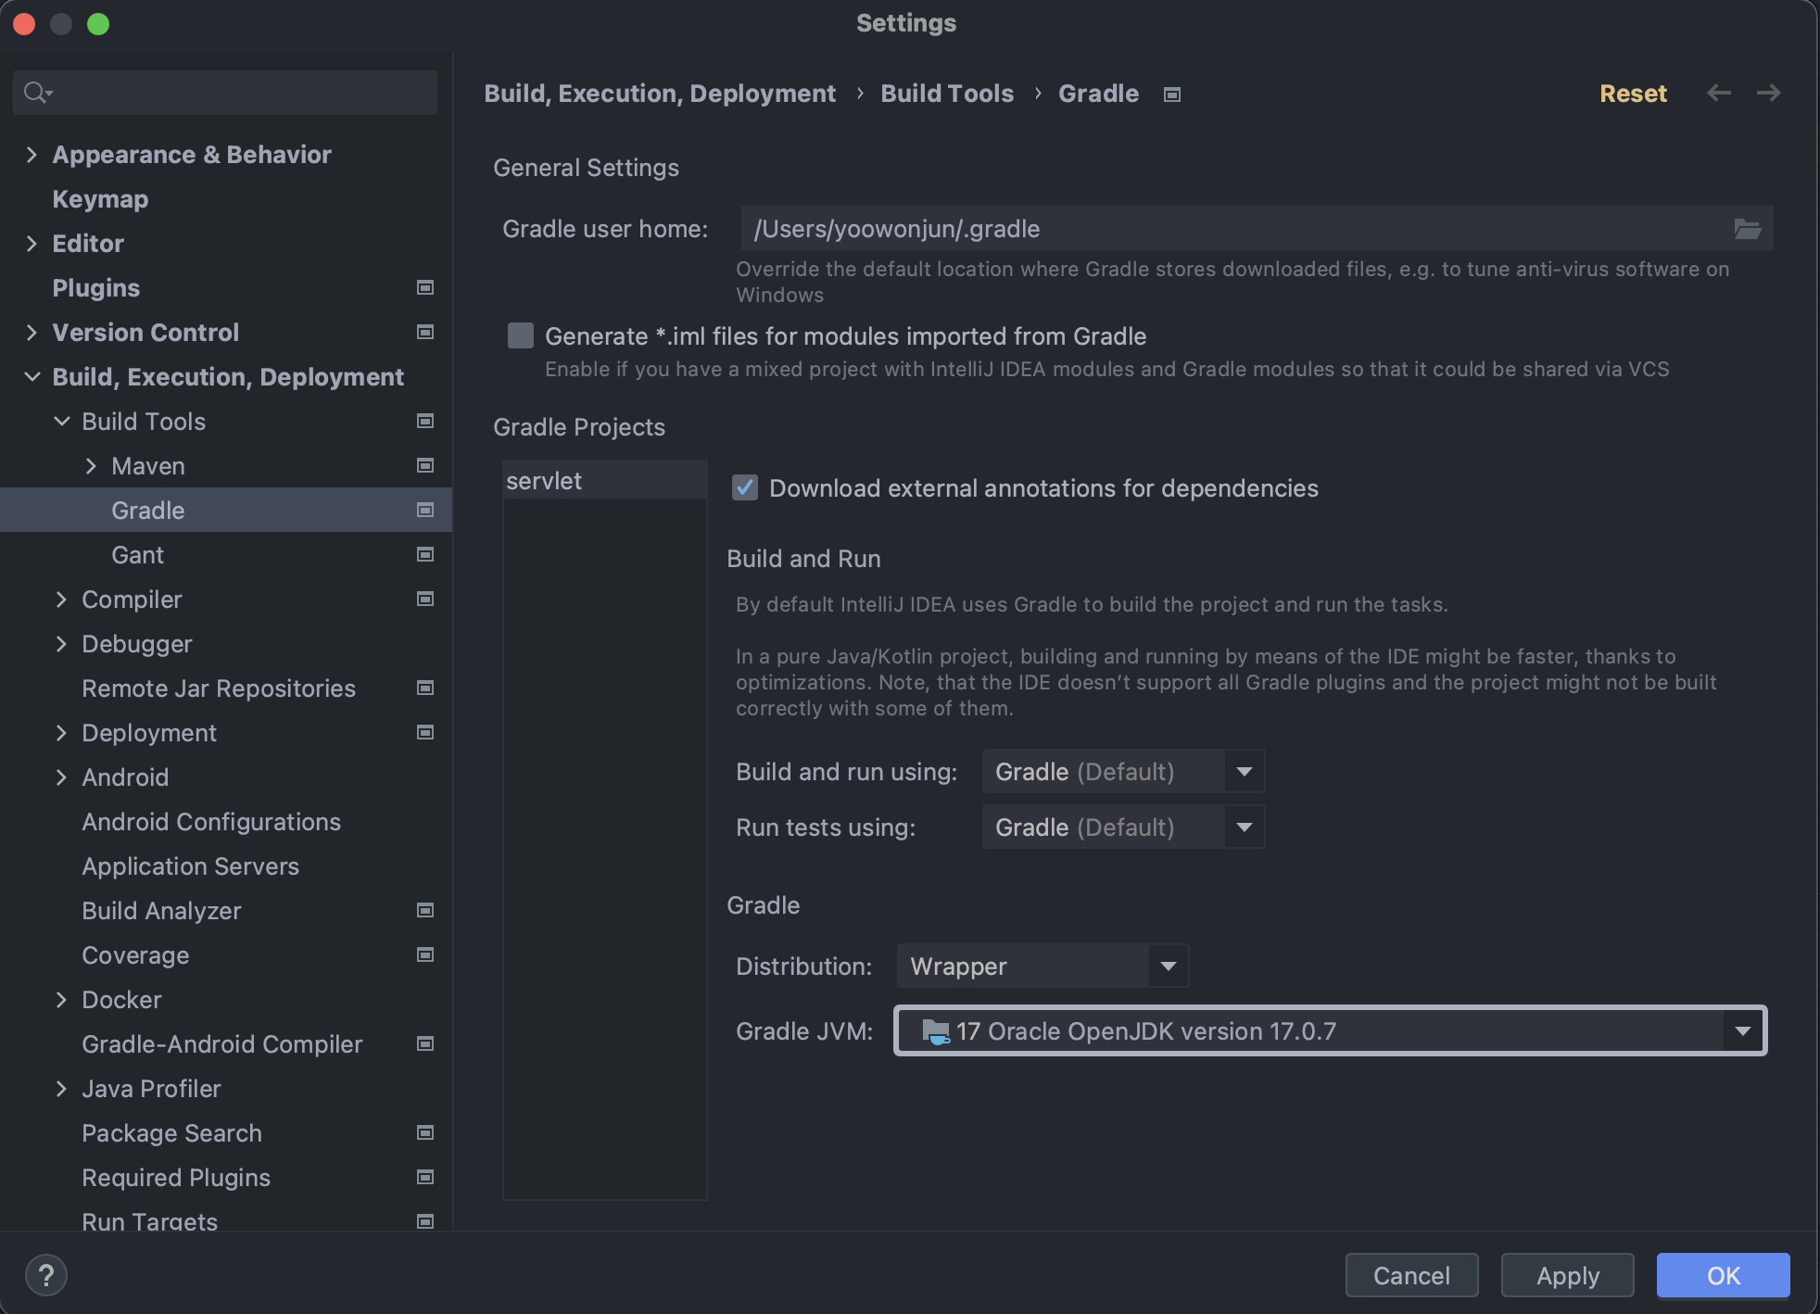Open the Gradle Distribution Wrapper dropdown
Image resolution: width=1820 pixels, height=1314 pixels.
coord(1042,967)
